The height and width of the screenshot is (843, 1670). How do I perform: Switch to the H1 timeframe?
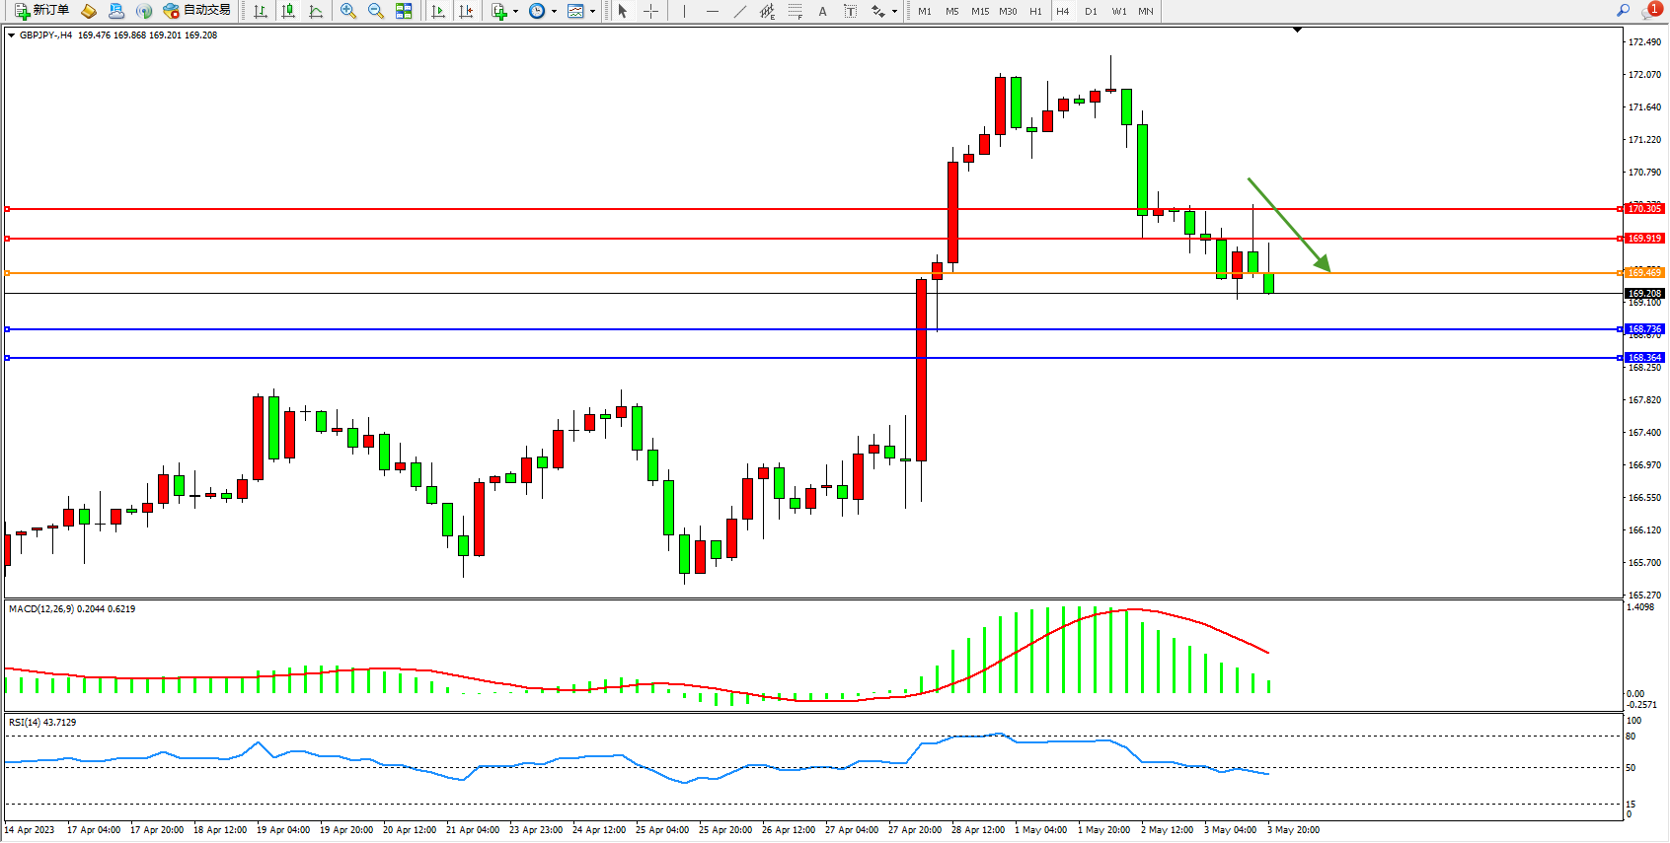click(1035, 12)
